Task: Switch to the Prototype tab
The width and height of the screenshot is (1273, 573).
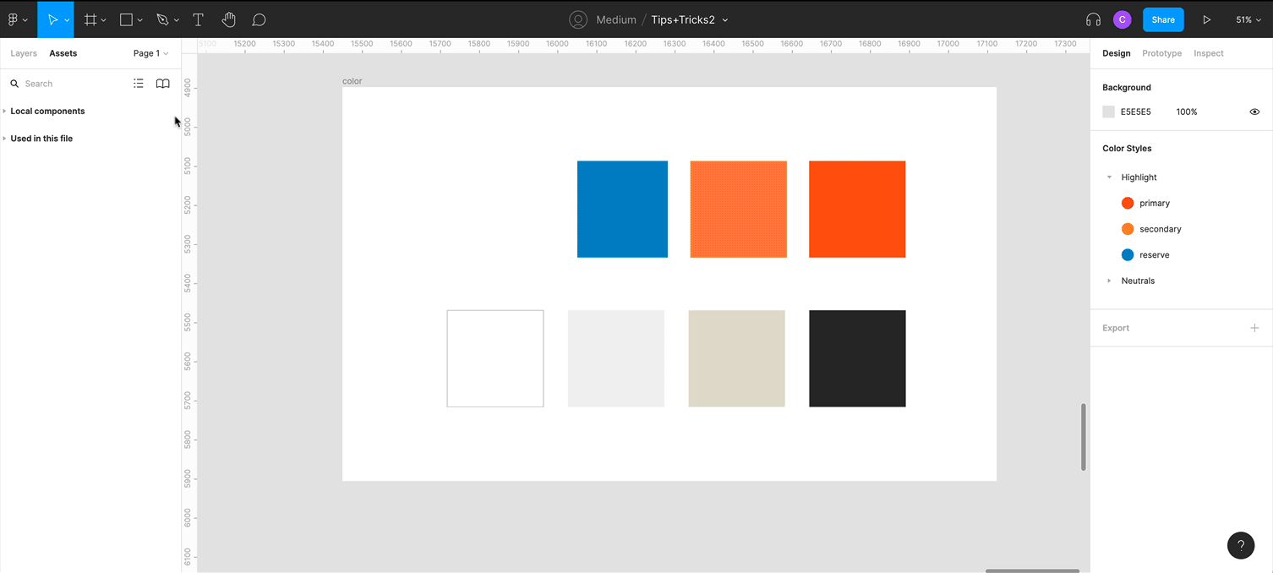Action: coord(1161,53)
